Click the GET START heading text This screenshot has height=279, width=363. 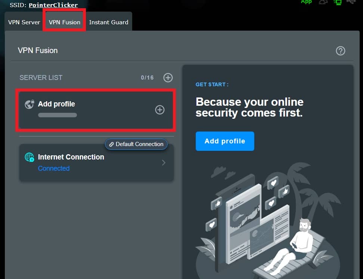pos(212,84)
